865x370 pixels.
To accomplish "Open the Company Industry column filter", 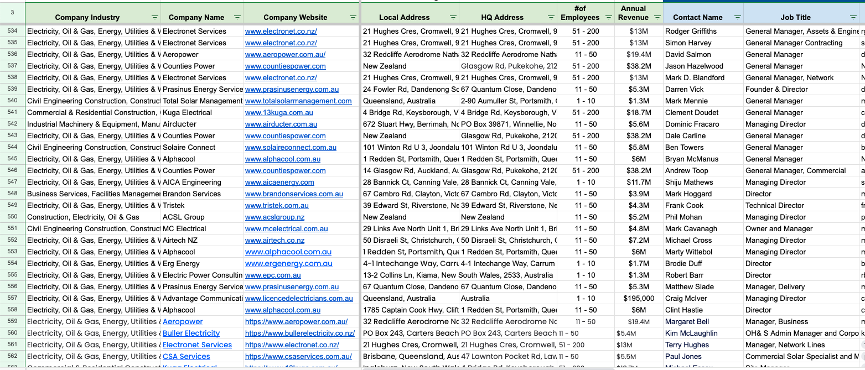I will click(154, 18).
